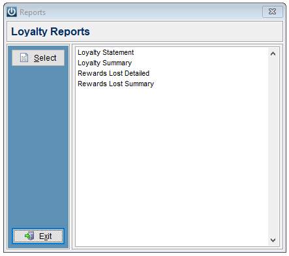The width and height of the screenshot is (289, 256).
Task: Pick the Rewards Lost Detailed report
Action: tap(114, 73)
